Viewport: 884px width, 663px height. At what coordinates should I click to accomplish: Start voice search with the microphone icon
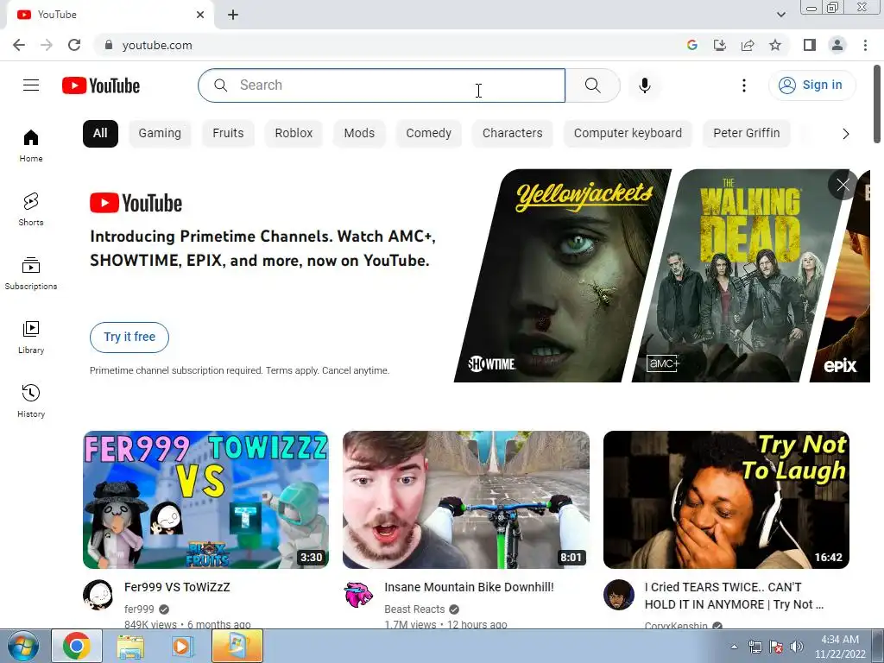(x=644, y=85)
